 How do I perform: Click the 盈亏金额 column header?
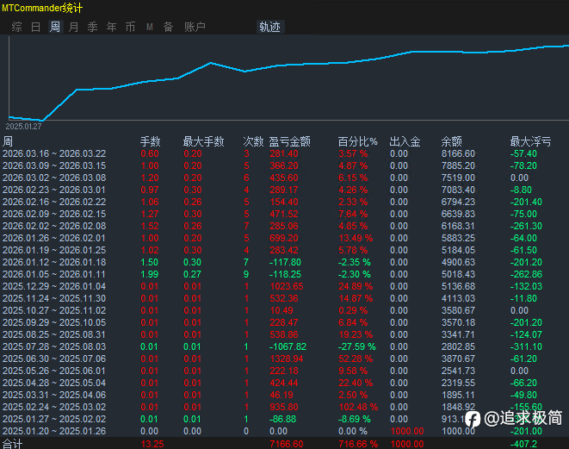point(290,141)
